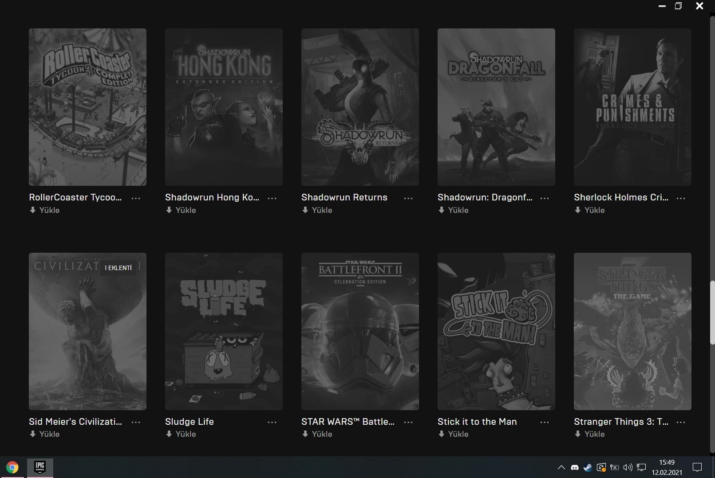This screenshot has width=715, height=478.
Task: Restore down the Epic Games Launcher window
Action: [679, 6]
